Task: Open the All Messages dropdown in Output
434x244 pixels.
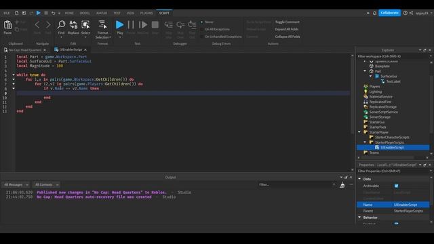Action: pos(16,185)
